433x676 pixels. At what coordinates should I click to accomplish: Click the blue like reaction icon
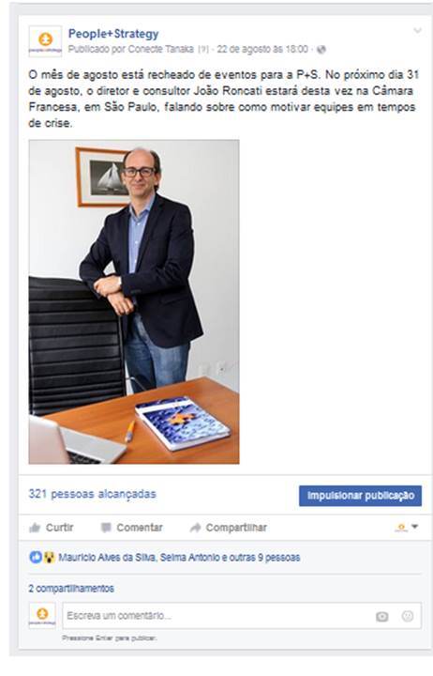[x=36, y=558]
